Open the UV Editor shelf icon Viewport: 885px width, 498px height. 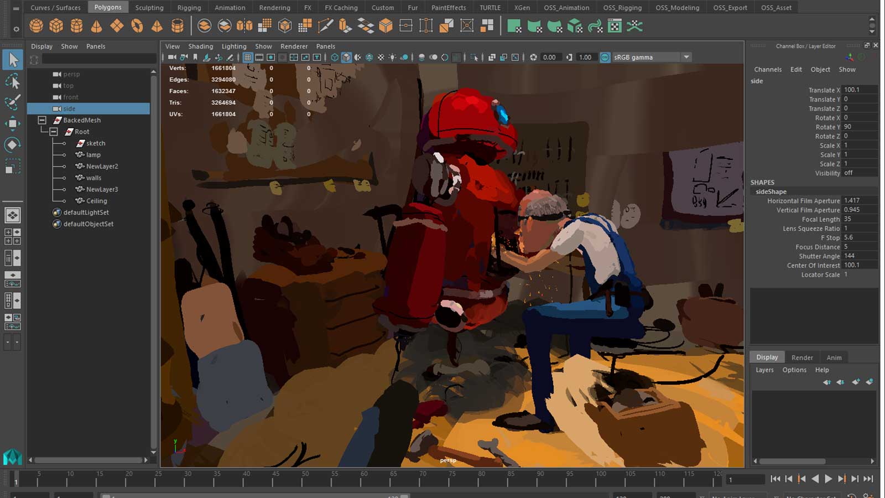[615, 26]
